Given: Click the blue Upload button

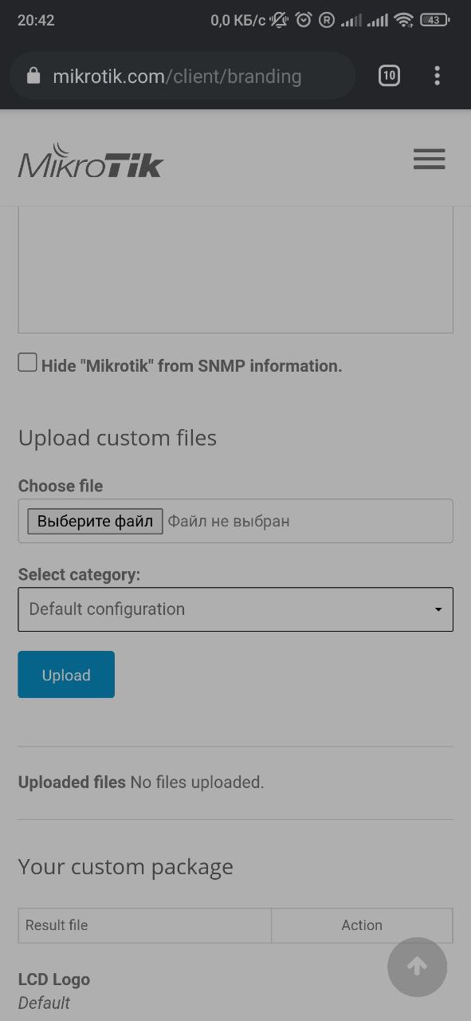Looking at the screenshot, I should click(66, 675).
